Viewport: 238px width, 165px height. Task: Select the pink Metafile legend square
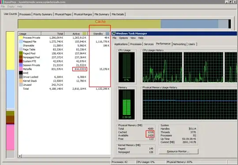21,69
